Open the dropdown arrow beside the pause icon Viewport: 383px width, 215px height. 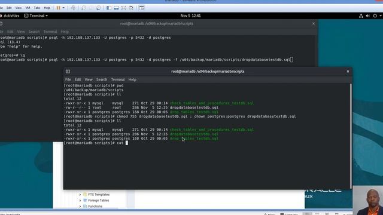63,8
